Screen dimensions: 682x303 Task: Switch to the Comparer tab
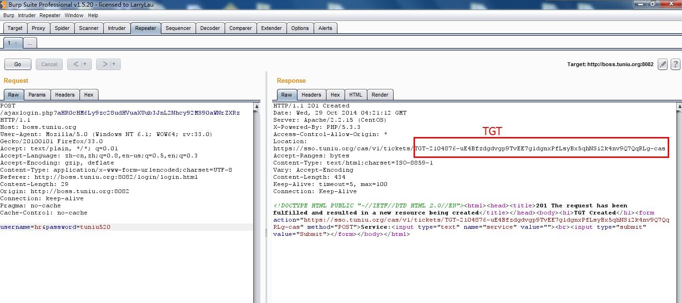pyautogui.click(x=240, y=28)
